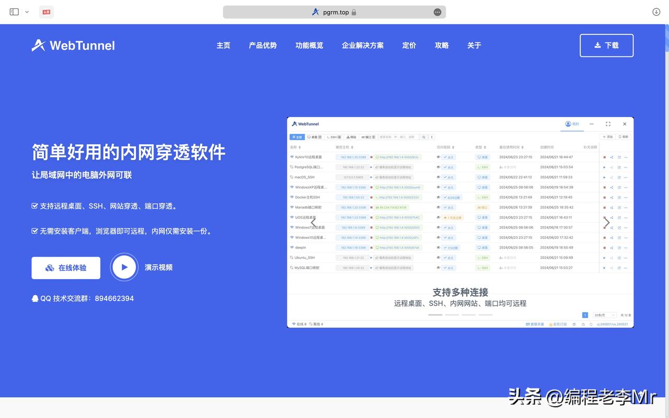Open the Safari downloads icon

pos(656,12)
